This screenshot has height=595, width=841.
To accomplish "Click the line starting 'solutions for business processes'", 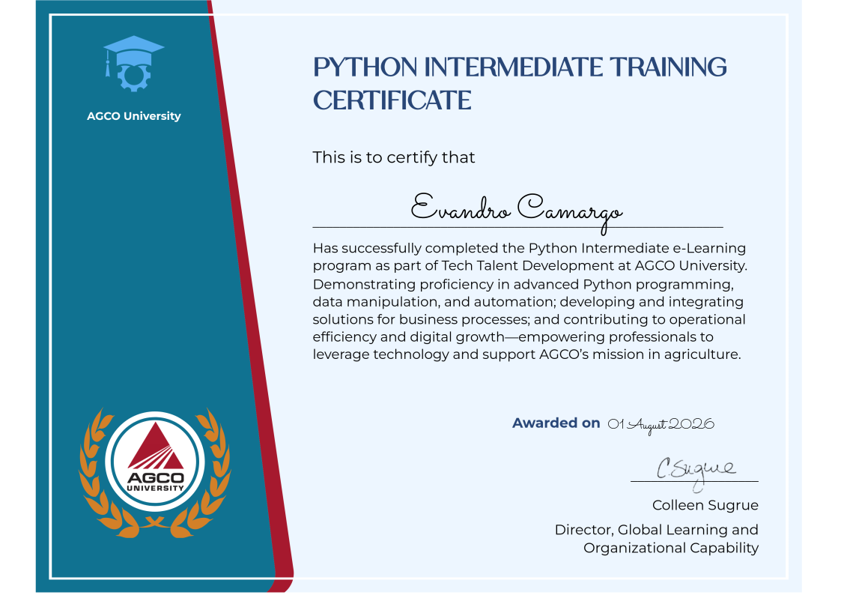I will coord(529,319).
